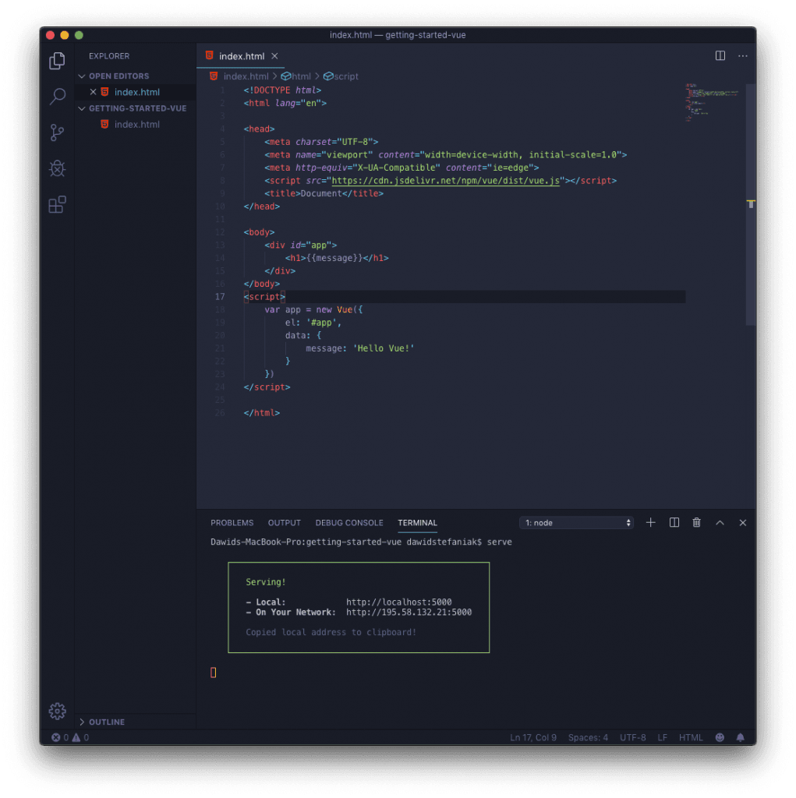Click the html symbol icon in breadcrumbs
This screenshot has height=798, width=796.
[x=285, y=76]
